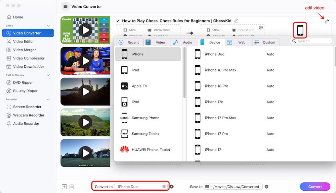This screenshot has height=193, width=336.
Task: Select iPhone device category
Action: click(148, 54)
